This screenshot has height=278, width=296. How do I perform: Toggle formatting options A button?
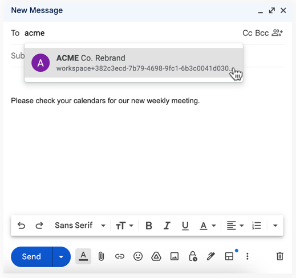click(x=83, y=256)
